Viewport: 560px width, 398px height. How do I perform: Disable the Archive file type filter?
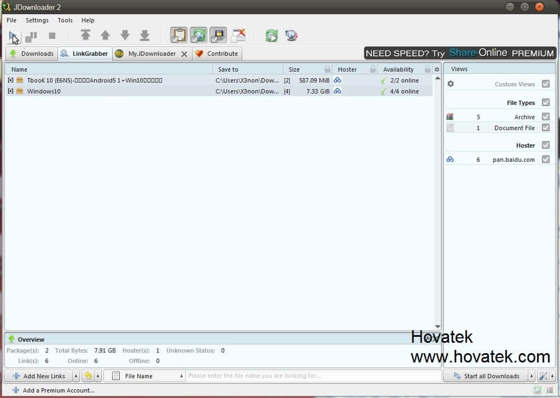coord(545,116)
